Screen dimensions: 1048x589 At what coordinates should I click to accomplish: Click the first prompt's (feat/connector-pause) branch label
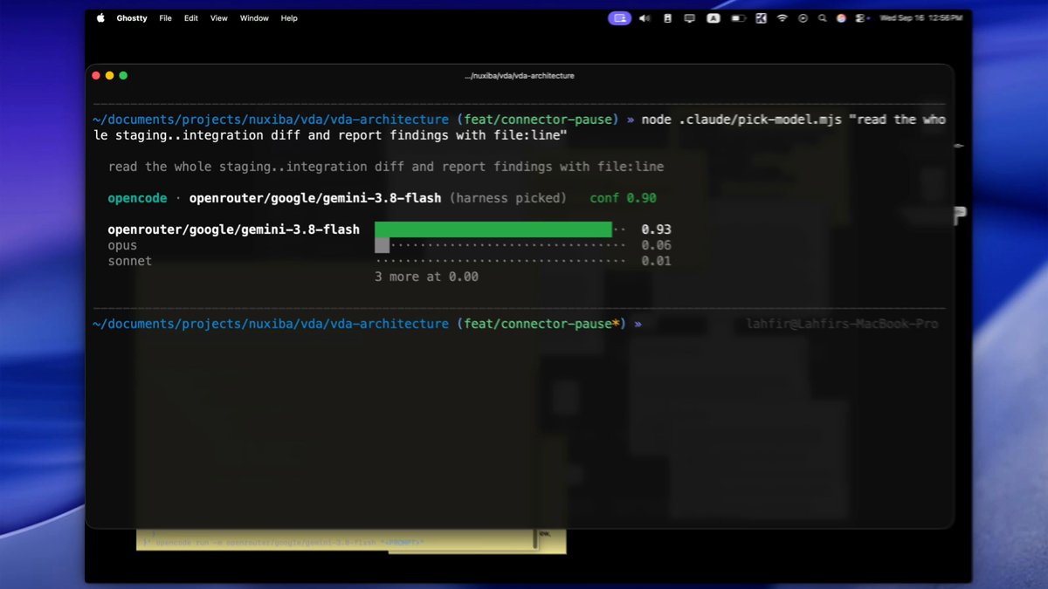[537, 120]
